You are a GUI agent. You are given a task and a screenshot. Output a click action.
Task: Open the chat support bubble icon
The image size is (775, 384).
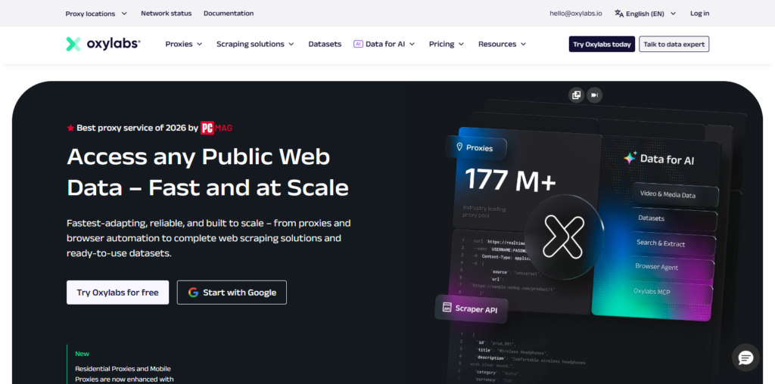coord(745,358)
